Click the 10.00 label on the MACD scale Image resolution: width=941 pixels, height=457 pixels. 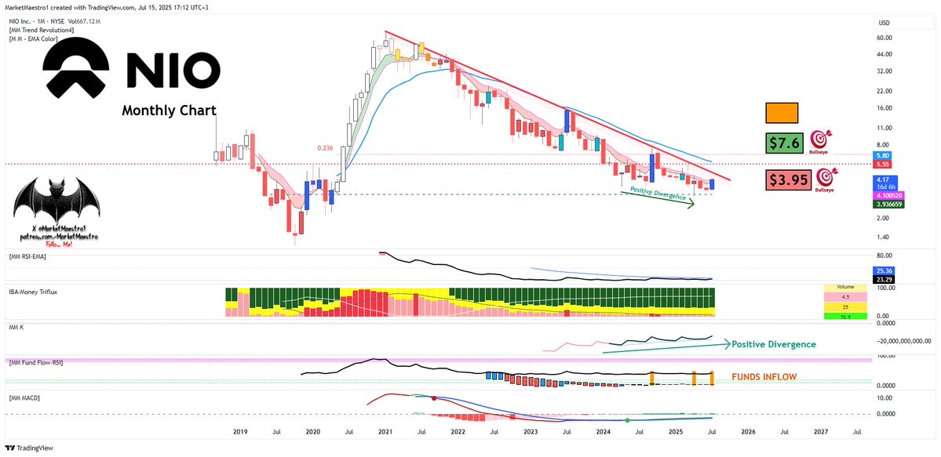[x=884, y=397]
